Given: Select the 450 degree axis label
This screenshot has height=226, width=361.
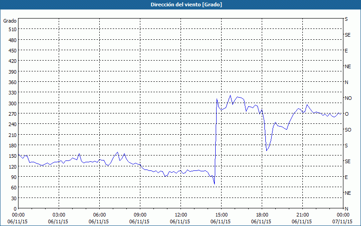Looking at the screenshot, I should 13,51.
